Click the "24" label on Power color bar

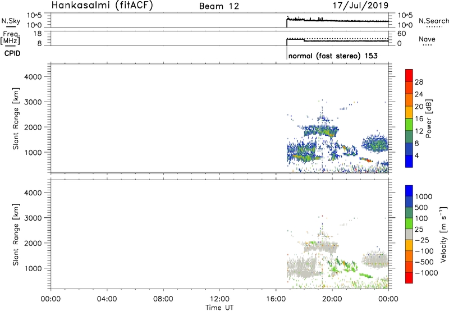(x=419, y=94)
